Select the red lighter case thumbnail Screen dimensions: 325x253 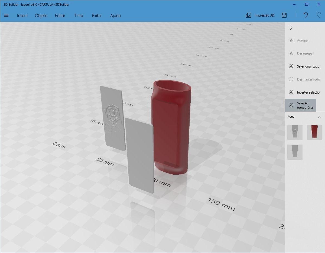point(314,132)
